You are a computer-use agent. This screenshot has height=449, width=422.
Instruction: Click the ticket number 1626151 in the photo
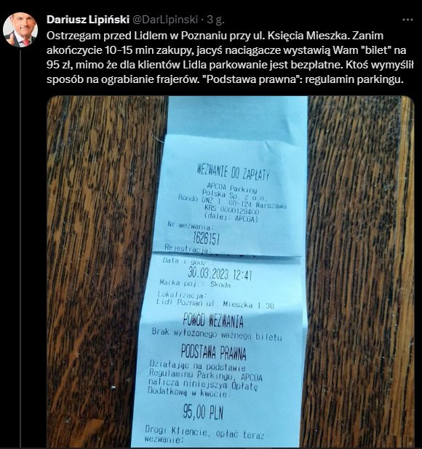(x=207, y=237)
